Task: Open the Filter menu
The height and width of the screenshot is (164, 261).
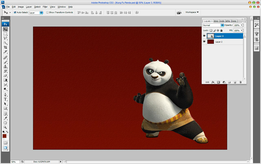Action: pyautogui.click(x=45, y=7)
